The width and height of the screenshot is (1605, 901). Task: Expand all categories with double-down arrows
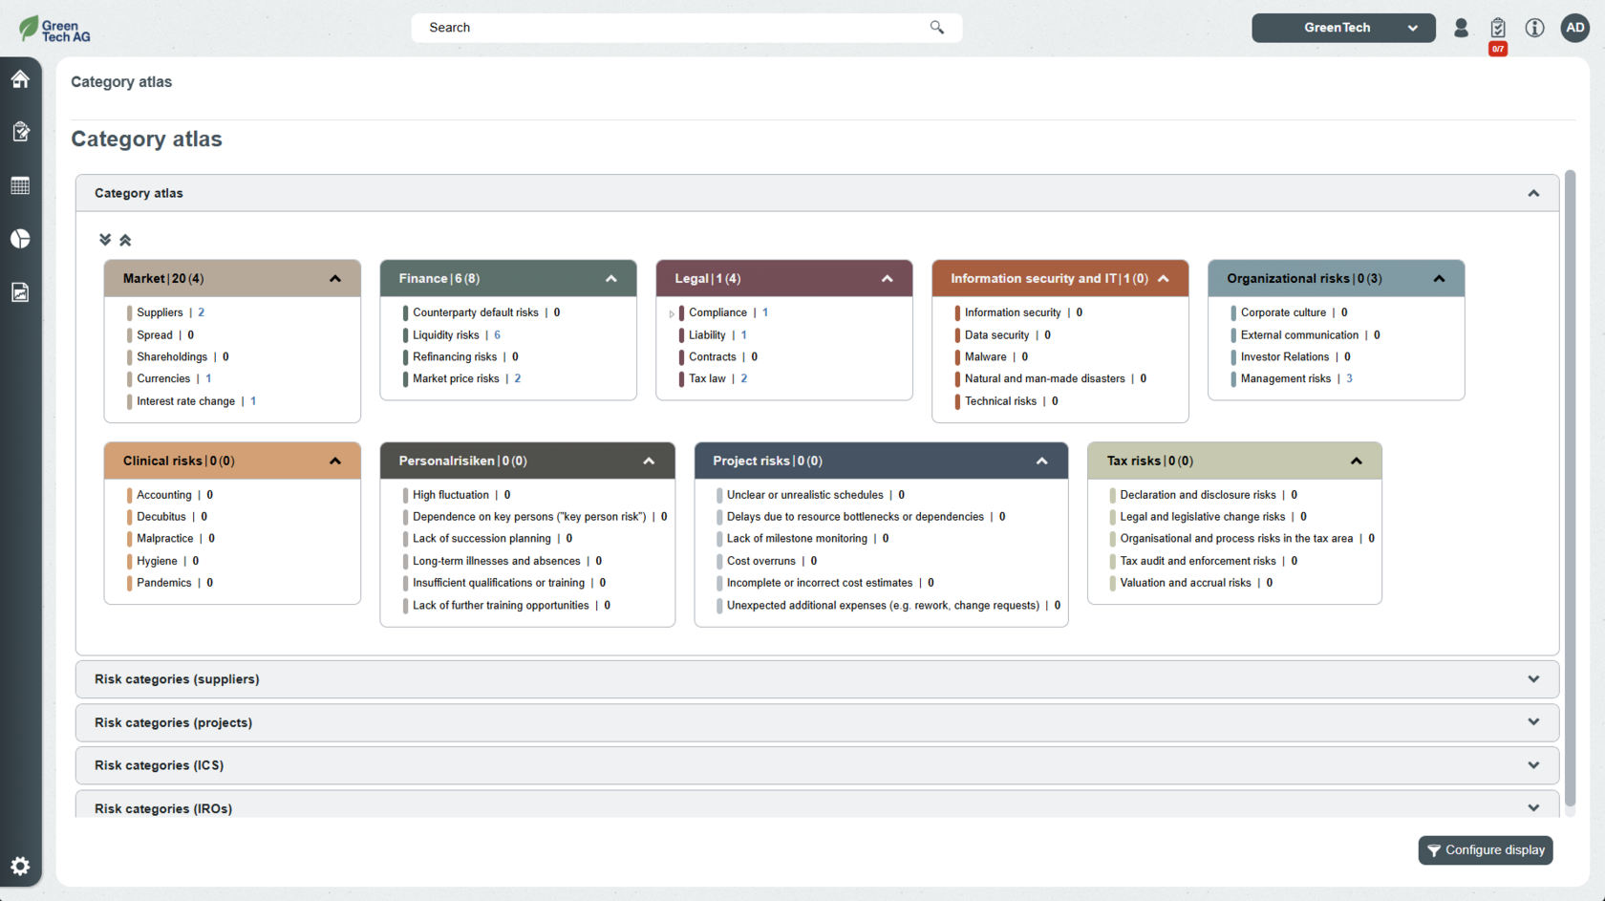point(105,240)
